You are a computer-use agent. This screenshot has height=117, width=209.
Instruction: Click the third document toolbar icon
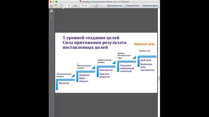61,6
